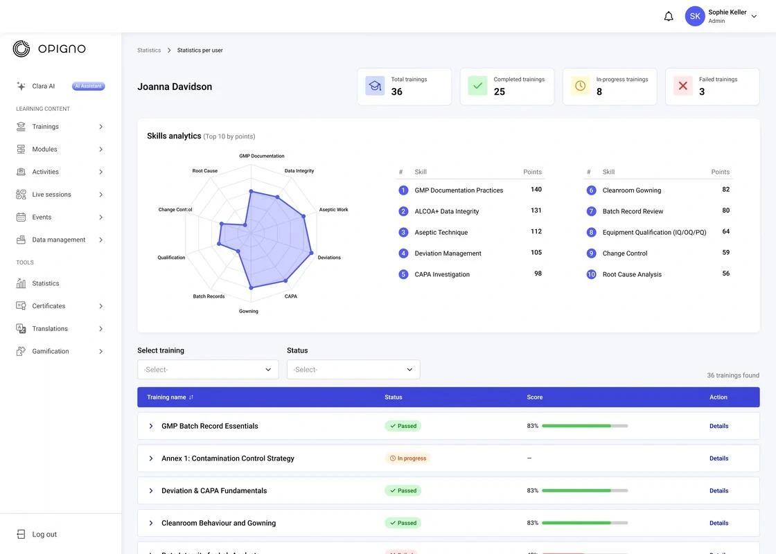The image size is (776, 554).
Task: Click the SK user avatar
Action: click(695, 17)
